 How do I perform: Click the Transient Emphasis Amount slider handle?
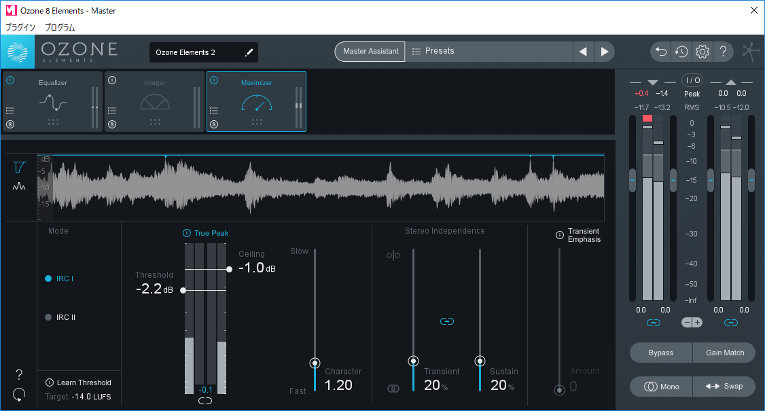(x=560, y=389)
